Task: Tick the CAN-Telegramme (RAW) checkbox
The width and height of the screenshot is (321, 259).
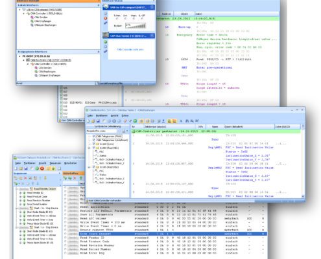Action: coord(94,137)
